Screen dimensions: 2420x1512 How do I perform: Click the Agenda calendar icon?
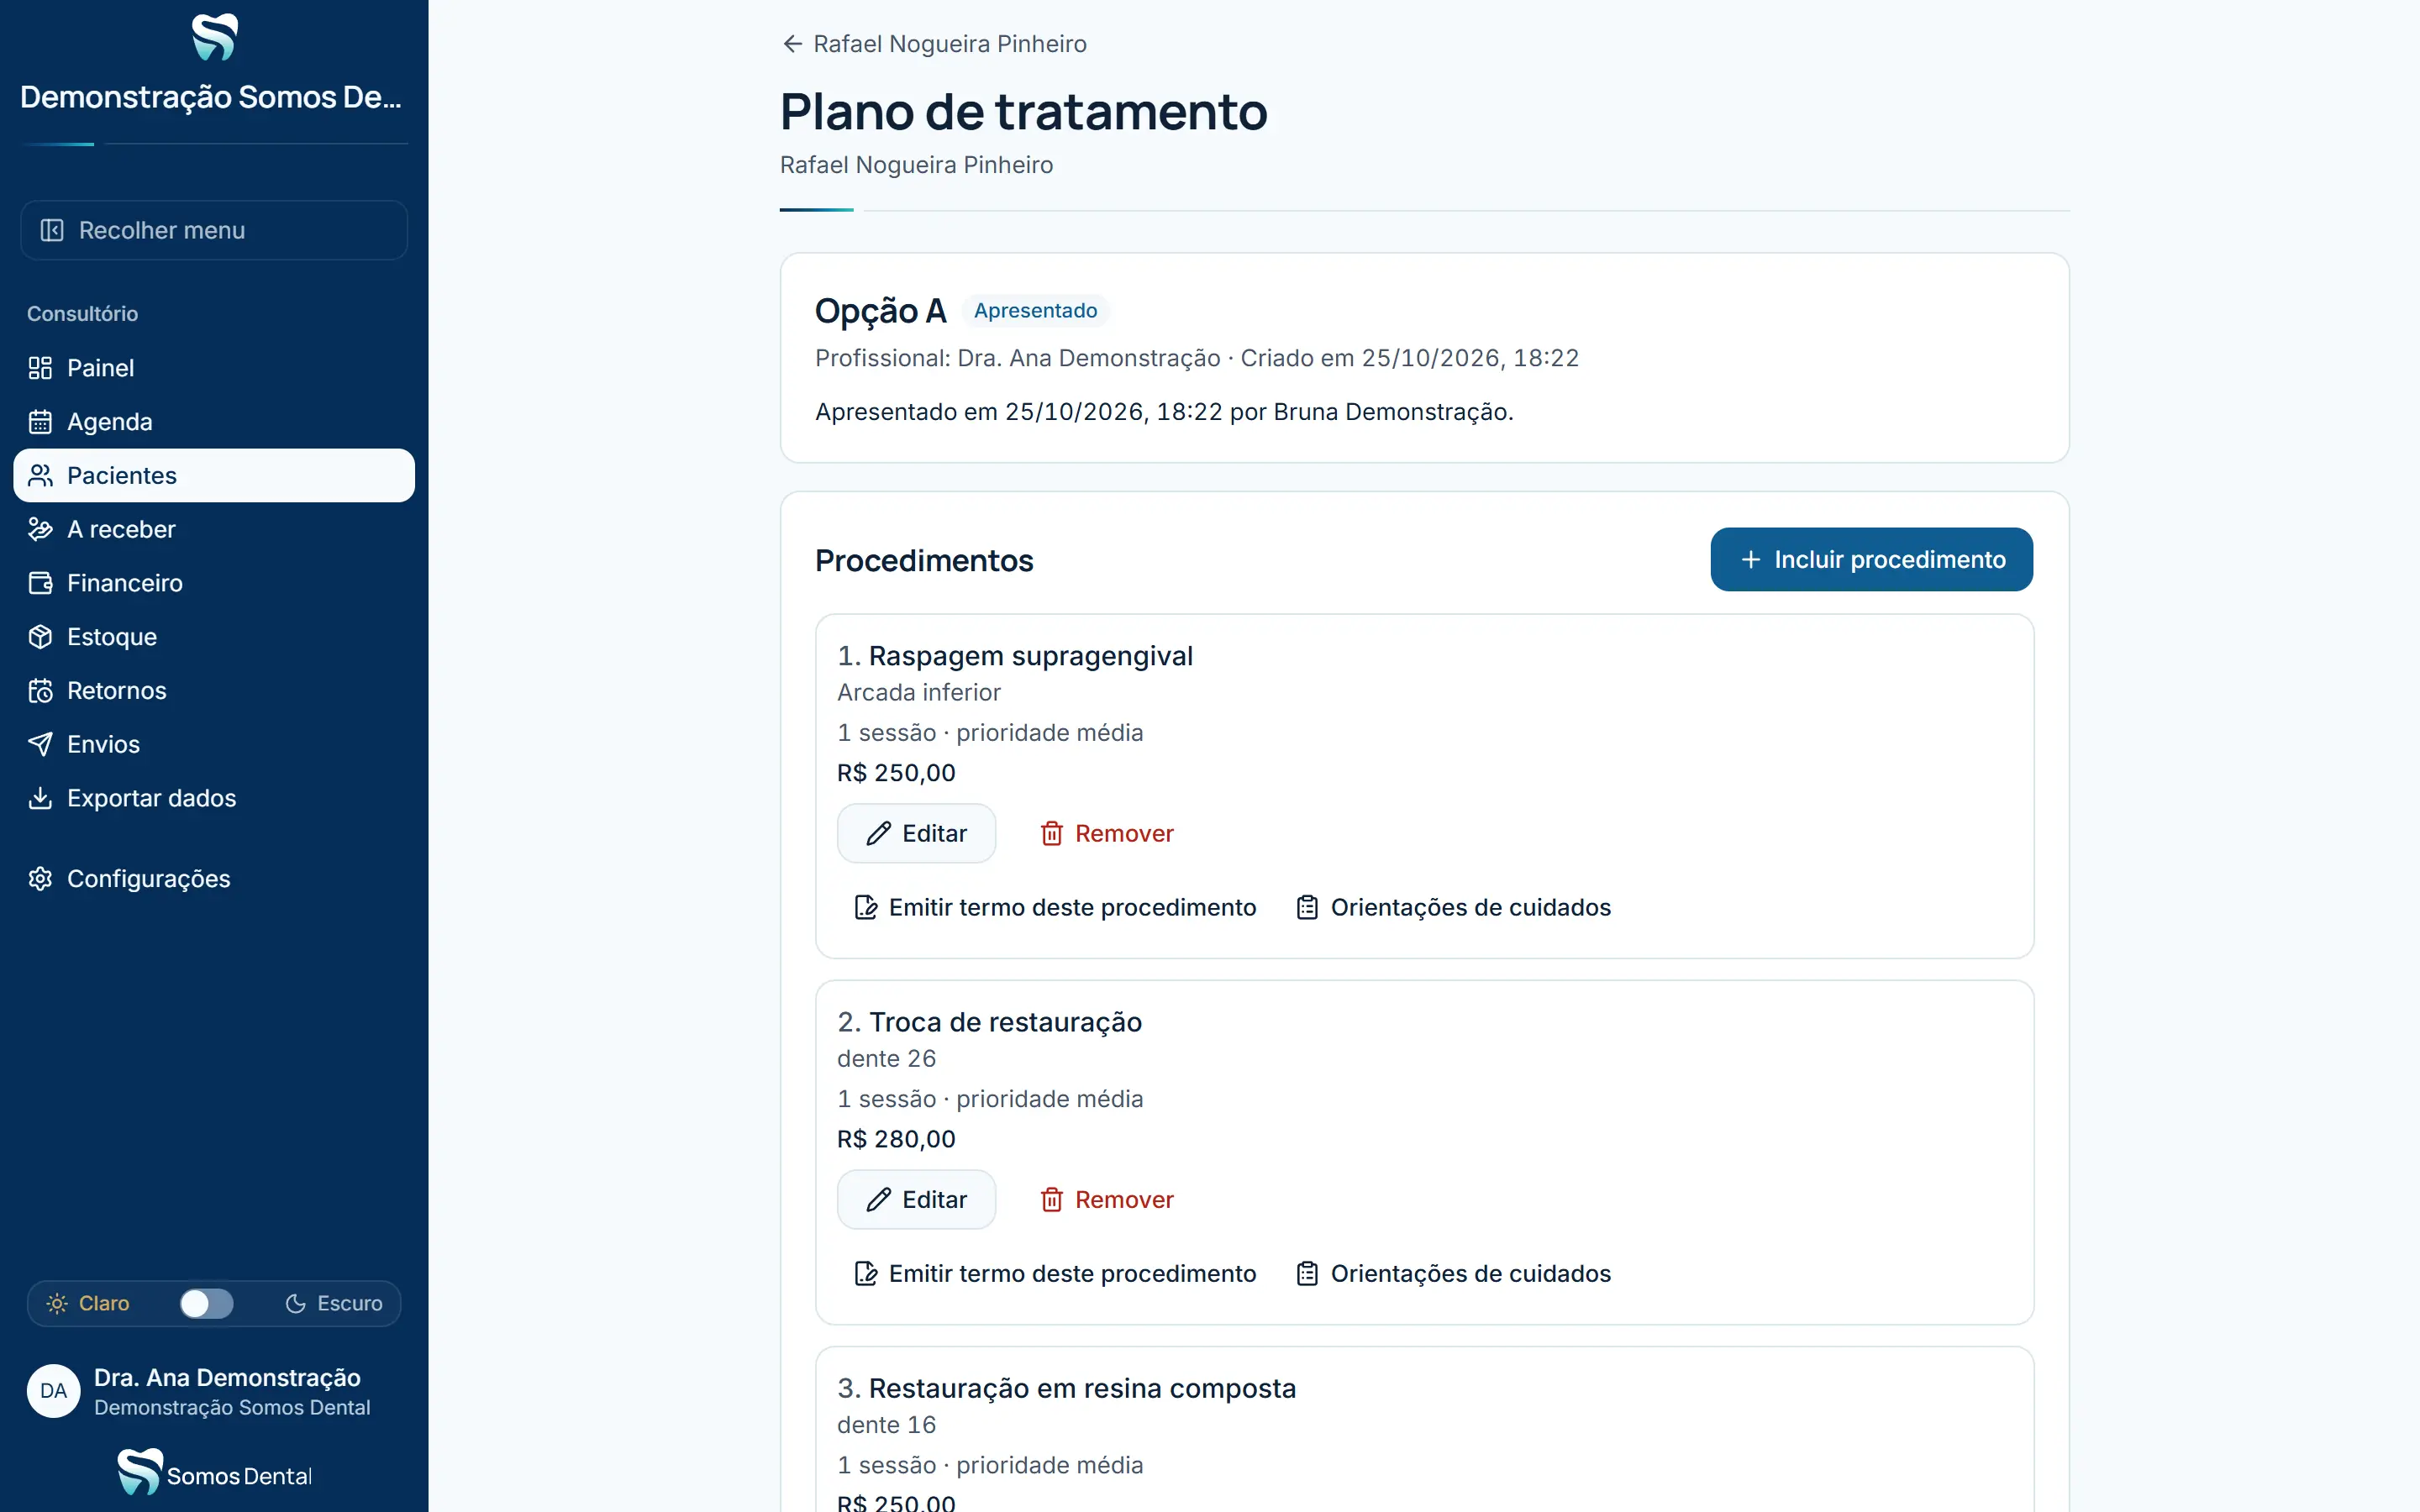point(40,422)
